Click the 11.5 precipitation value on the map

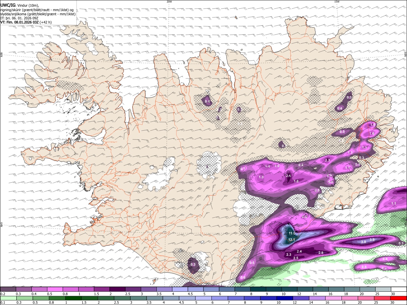pyautogui.click(x=292, y=234)
